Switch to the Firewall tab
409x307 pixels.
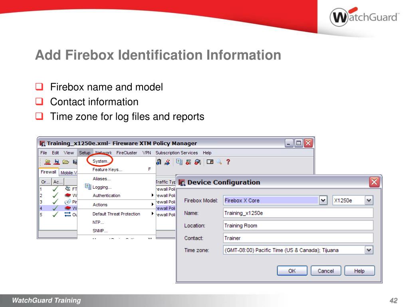(48, 172)
